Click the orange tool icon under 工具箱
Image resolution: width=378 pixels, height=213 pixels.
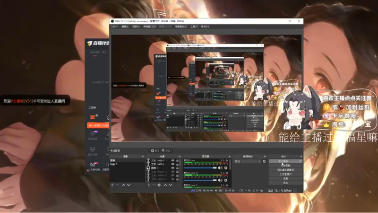93,117
